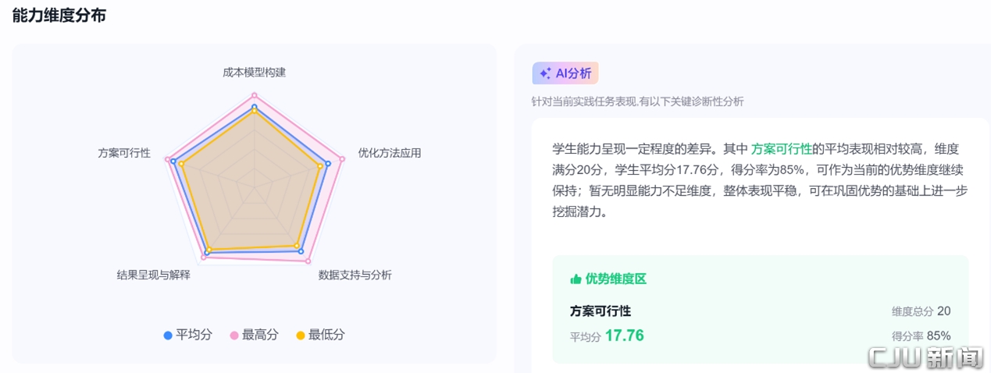Screen dimensions: 991x373
Task: Click the thumbs-up icon beside 优势维度区
Action: click(576, 279)
